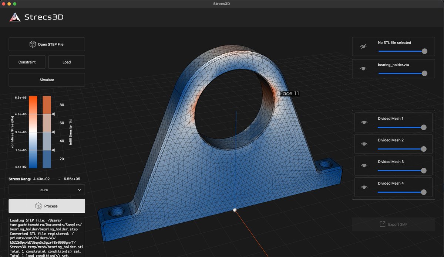Click the infill density color bar
Image resolution: width=444 pixels, height=257 pixels.
pos(47,132)
